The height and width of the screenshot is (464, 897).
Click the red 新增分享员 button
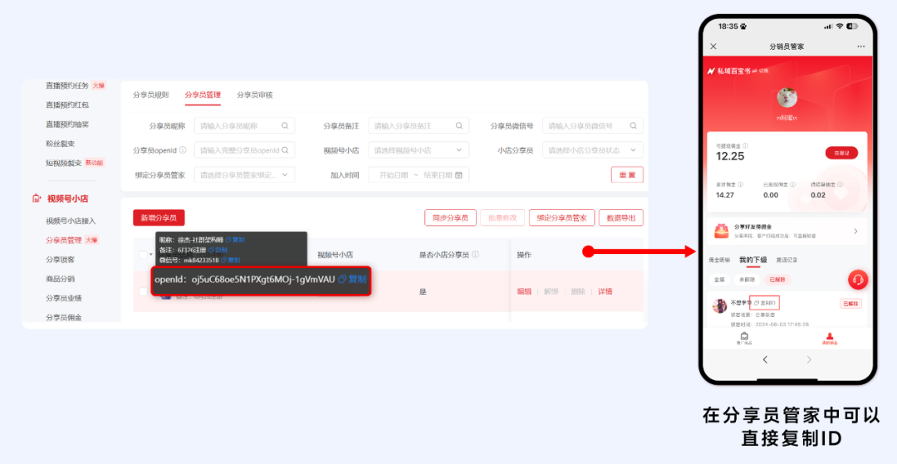click(x=159, y=217)
